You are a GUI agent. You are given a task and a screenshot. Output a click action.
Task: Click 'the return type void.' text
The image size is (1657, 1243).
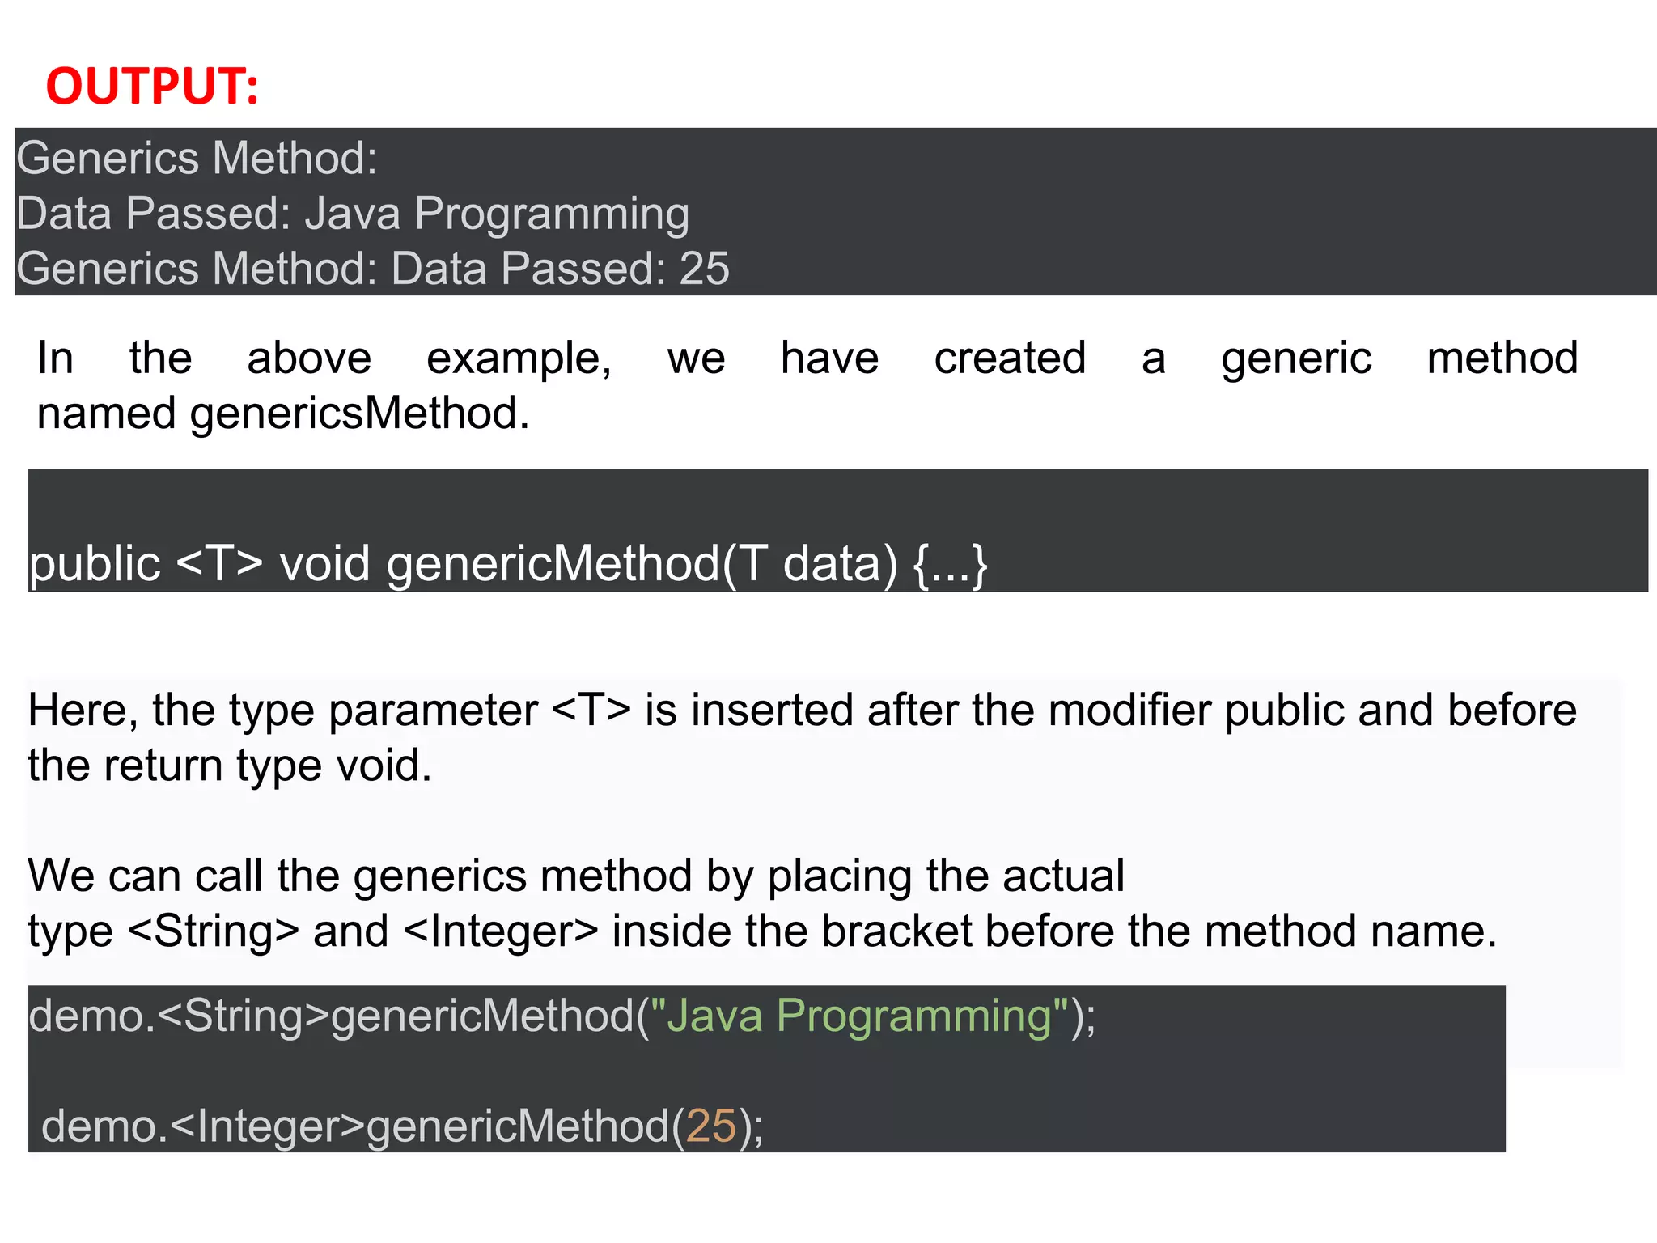click(230, 766)
